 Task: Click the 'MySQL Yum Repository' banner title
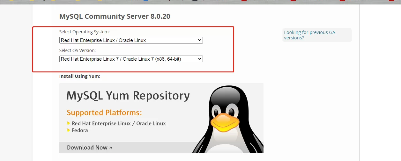point(128,96)
